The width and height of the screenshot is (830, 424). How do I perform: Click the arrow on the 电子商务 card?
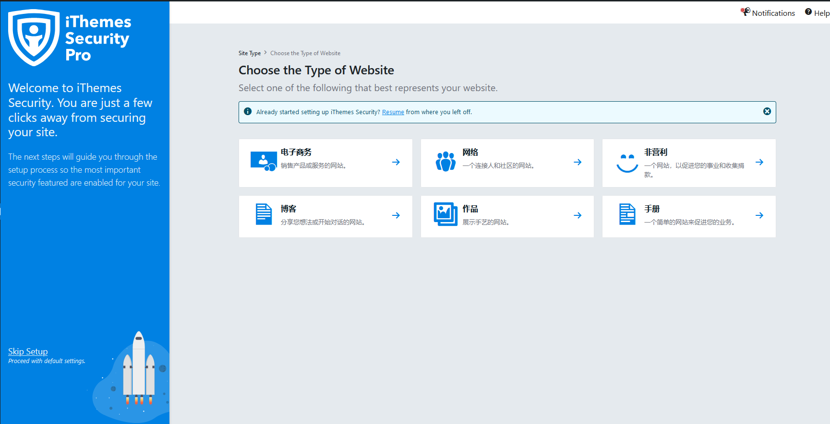click(396, 162)
